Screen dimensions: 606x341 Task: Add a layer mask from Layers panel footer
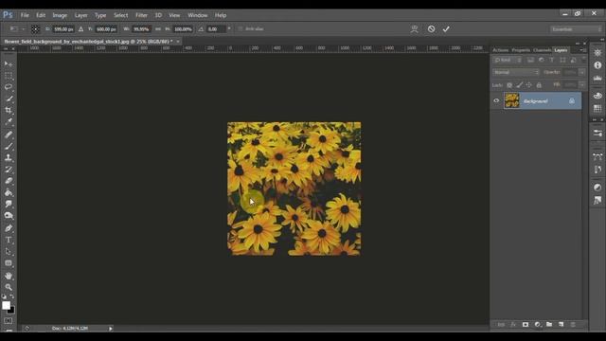tap(526, 324)
